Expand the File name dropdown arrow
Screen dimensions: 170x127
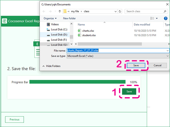pyautogui.click(x=167, y=50)
